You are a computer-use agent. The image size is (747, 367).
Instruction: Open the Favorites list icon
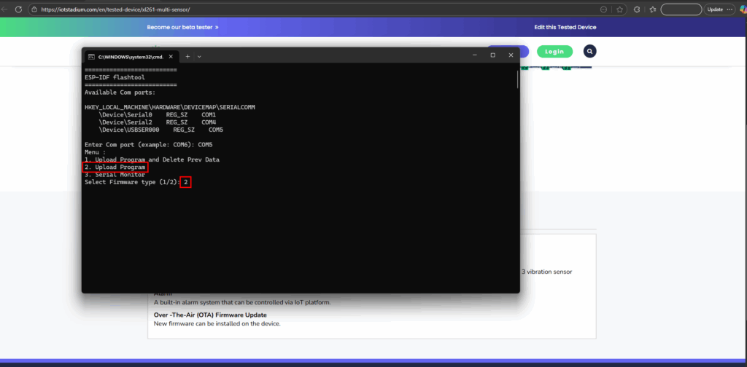(x=653, y=9)
